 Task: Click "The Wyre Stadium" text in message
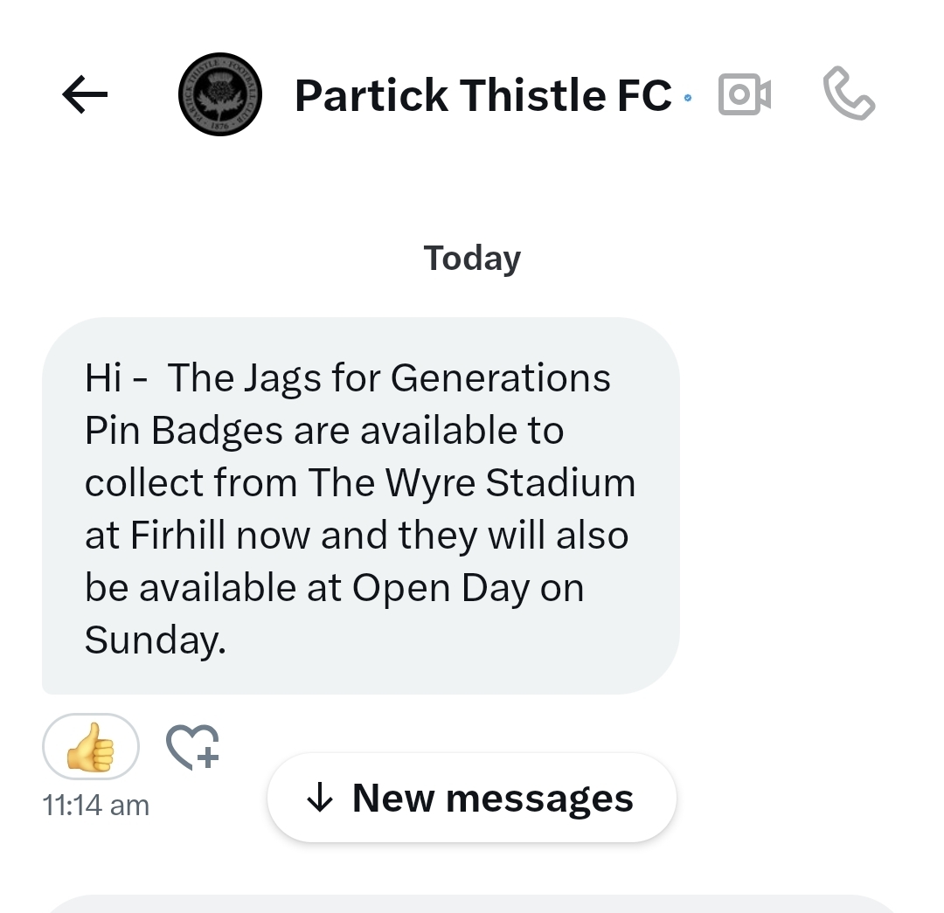coord(472,483)
